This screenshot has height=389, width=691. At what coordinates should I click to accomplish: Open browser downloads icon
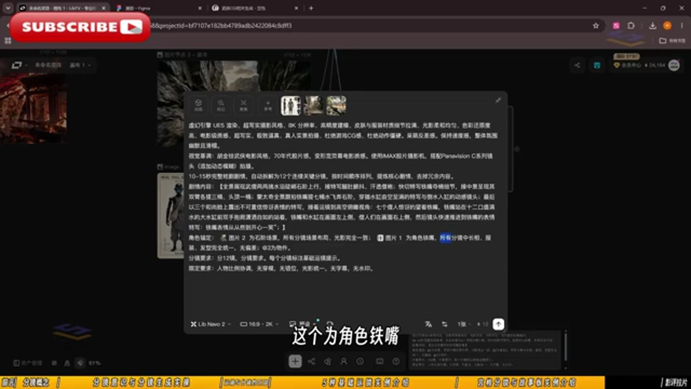653,26
